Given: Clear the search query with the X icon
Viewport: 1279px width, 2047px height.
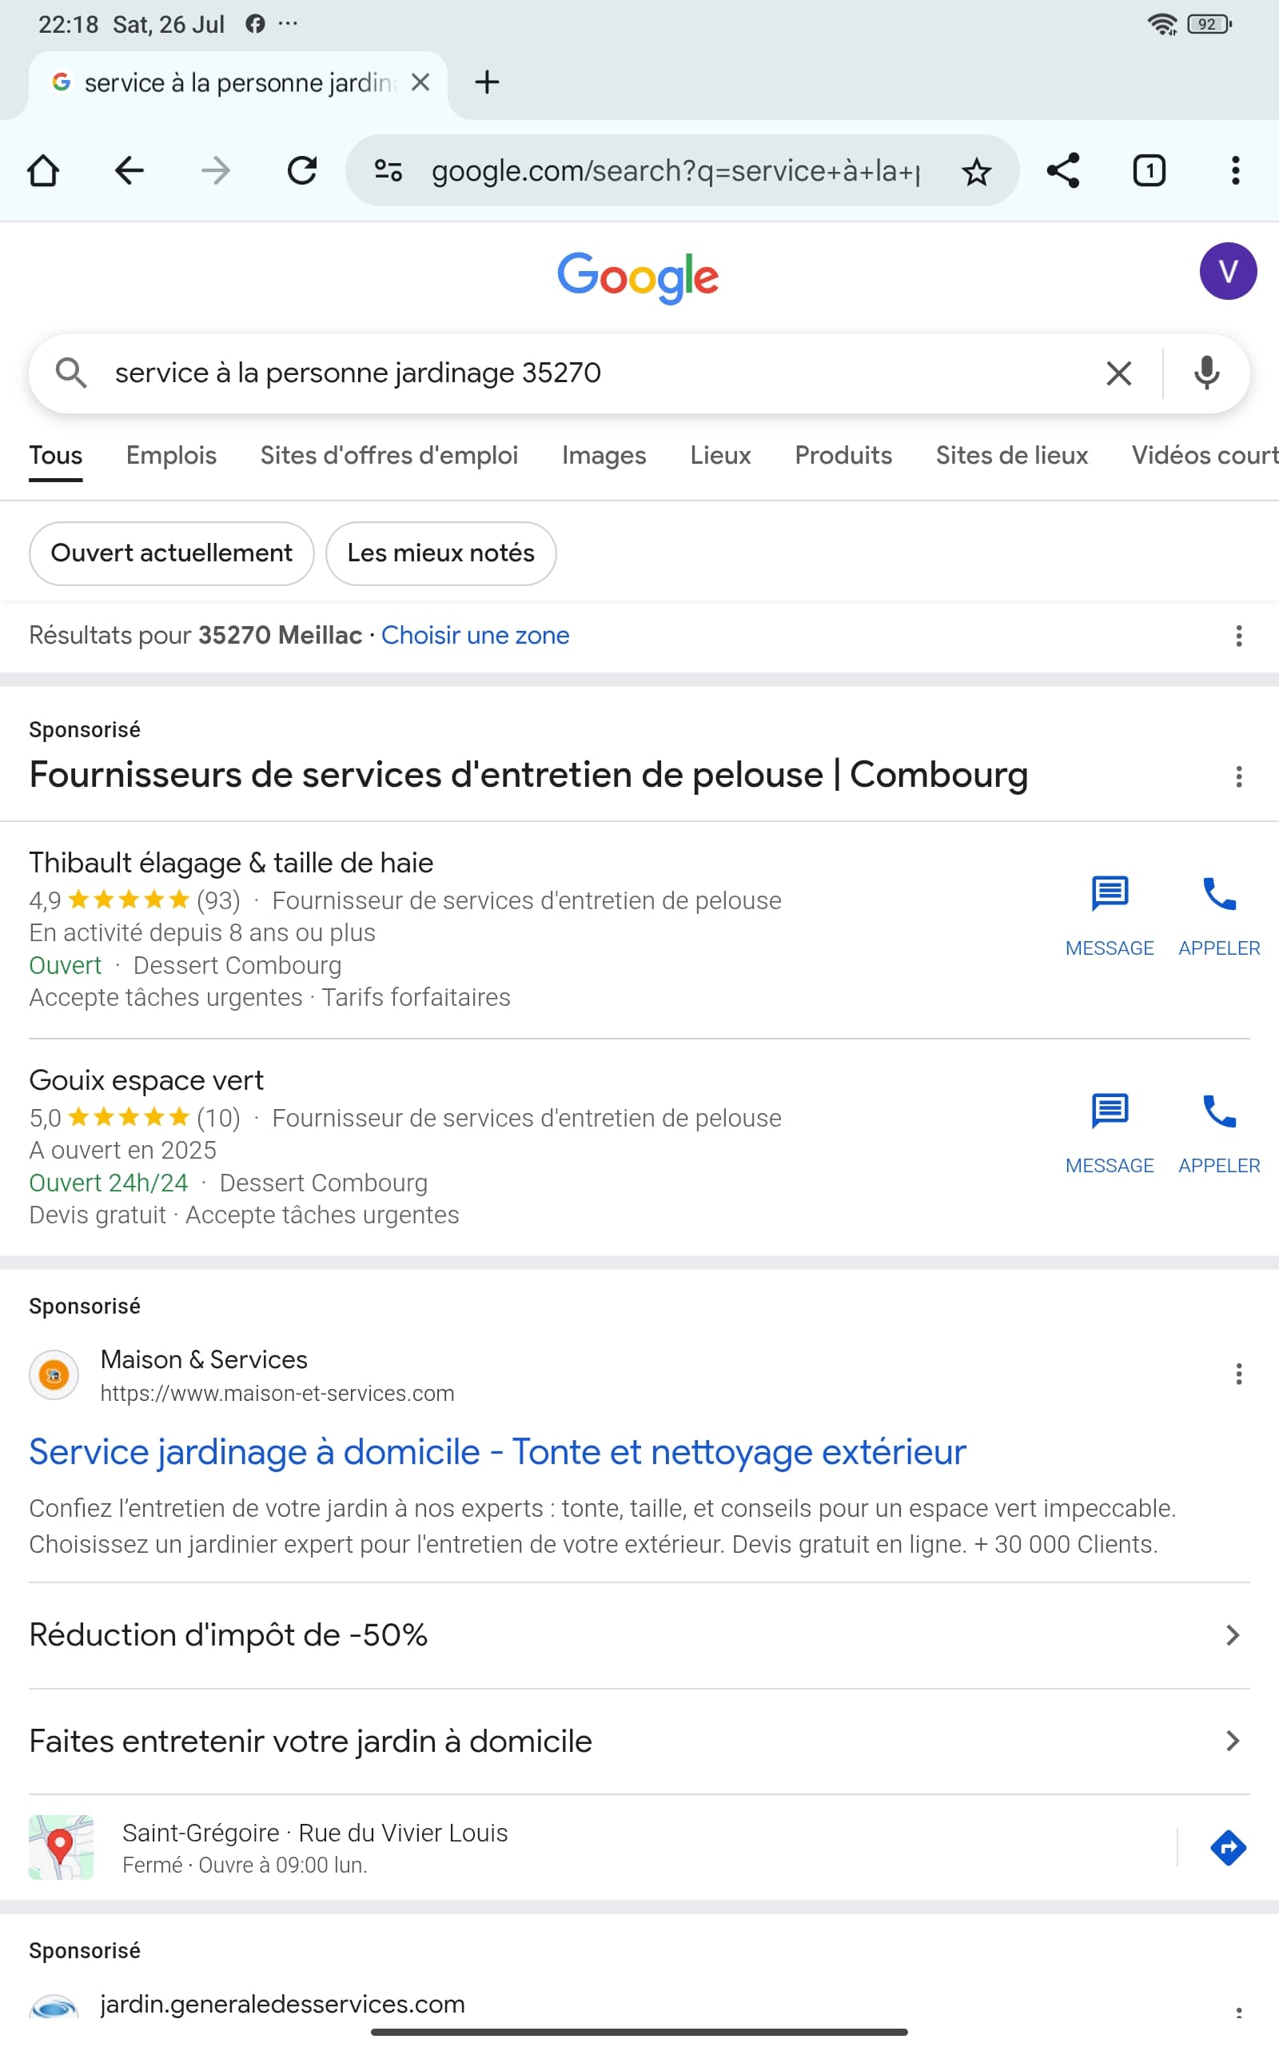Looking at the screenshot, I should 1118,373.
